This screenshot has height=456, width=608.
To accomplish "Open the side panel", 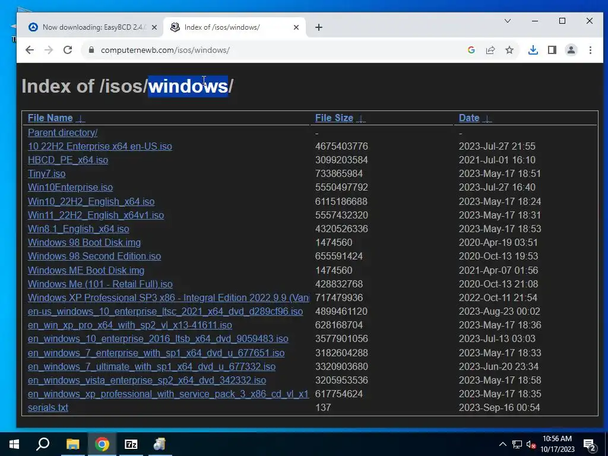I will pyautogui.click(x=552, y=50).
